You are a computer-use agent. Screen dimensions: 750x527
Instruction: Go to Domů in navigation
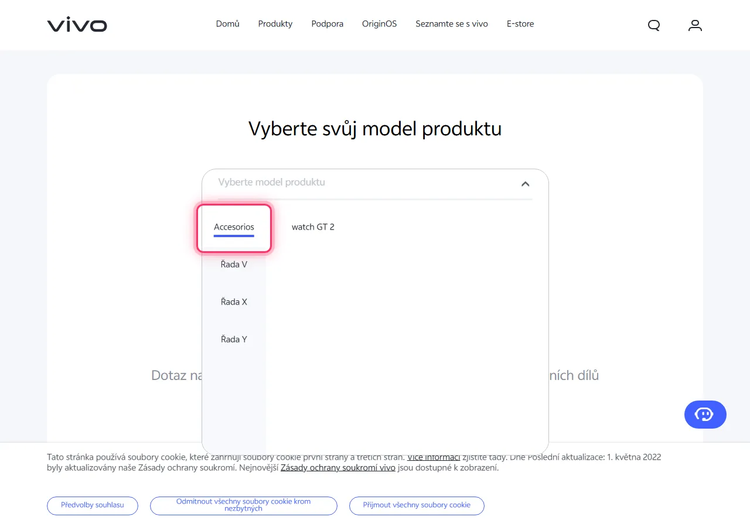pos(228,24)
